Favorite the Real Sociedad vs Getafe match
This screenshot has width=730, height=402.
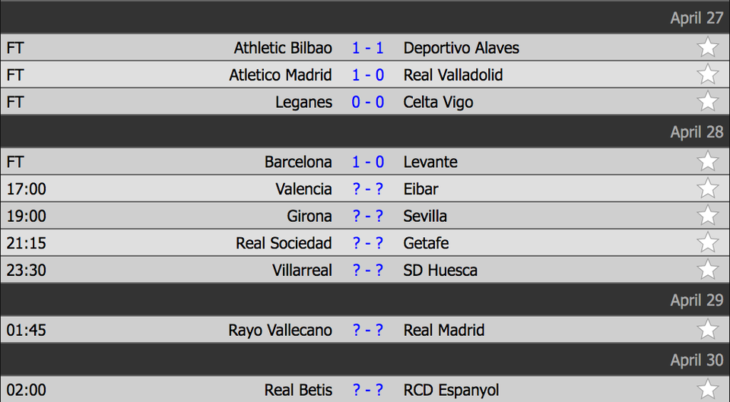tap(708, 242)
